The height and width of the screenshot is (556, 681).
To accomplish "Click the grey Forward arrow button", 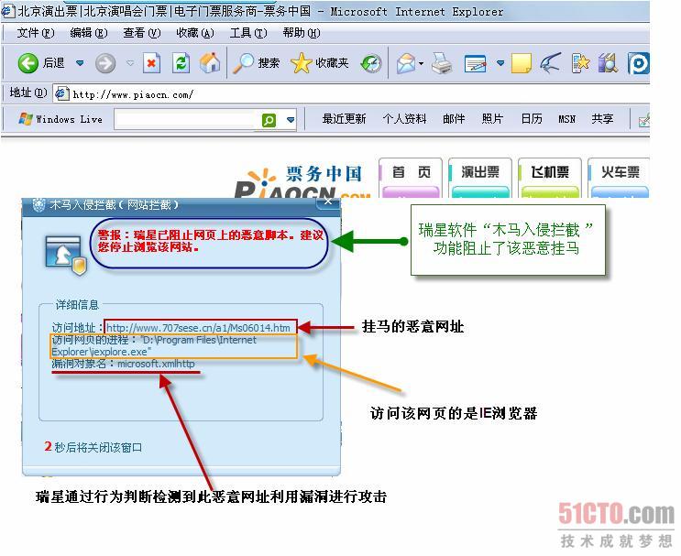I will [x=105, y=63].
